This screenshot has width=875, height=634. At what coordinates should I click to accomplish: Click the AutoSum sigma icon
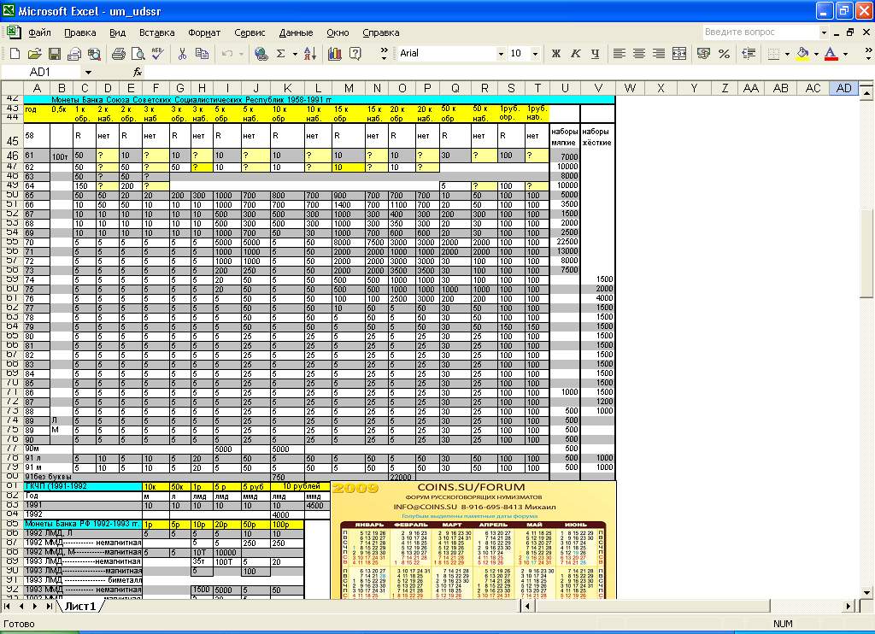click(280, 54)
